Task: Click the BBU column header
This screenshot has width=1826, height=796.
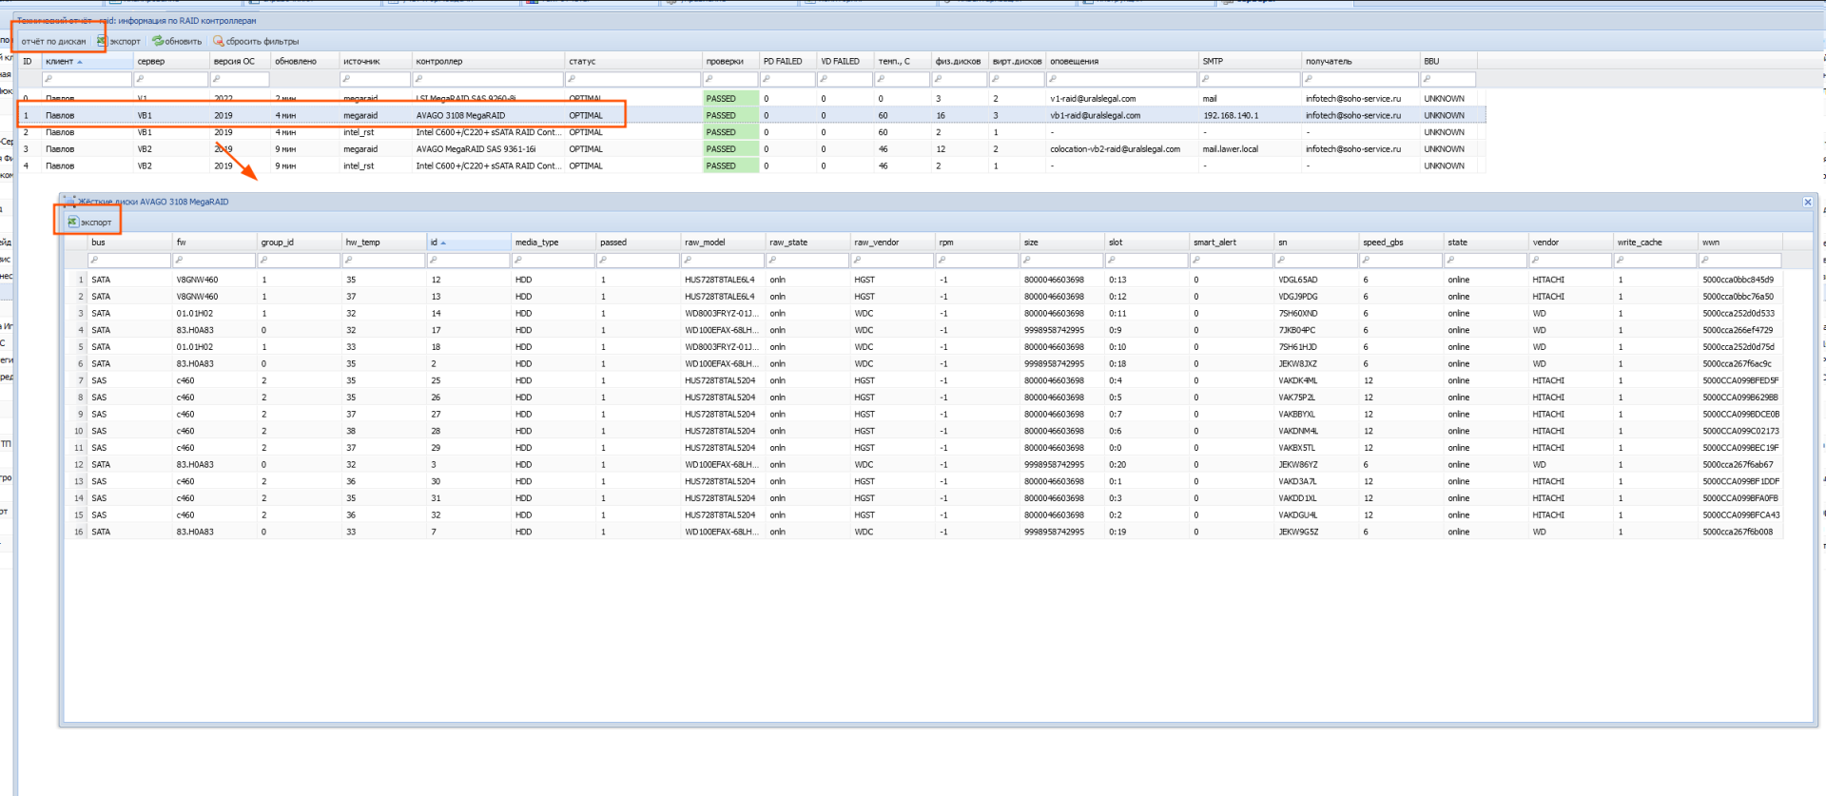Action: [x=1430, y=62]
